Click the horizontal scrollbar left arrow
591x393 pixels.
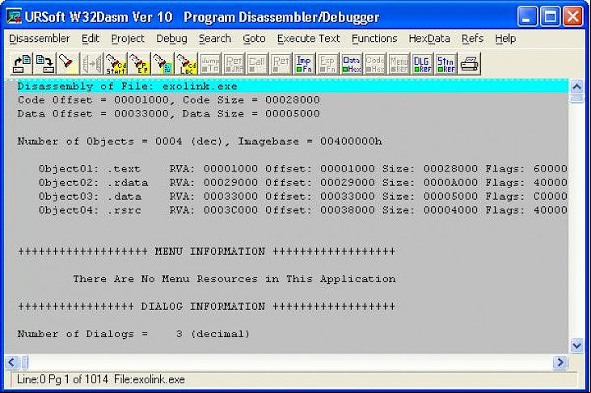tap(11, 362)
